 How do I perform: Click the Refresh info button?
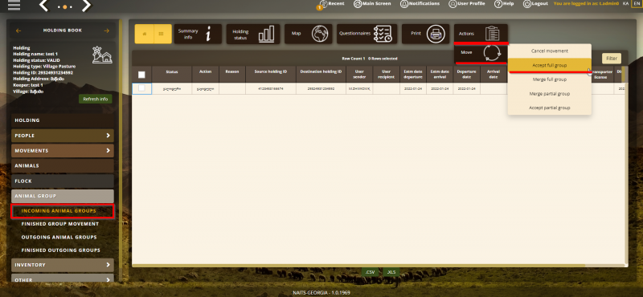tap(95, 100)
